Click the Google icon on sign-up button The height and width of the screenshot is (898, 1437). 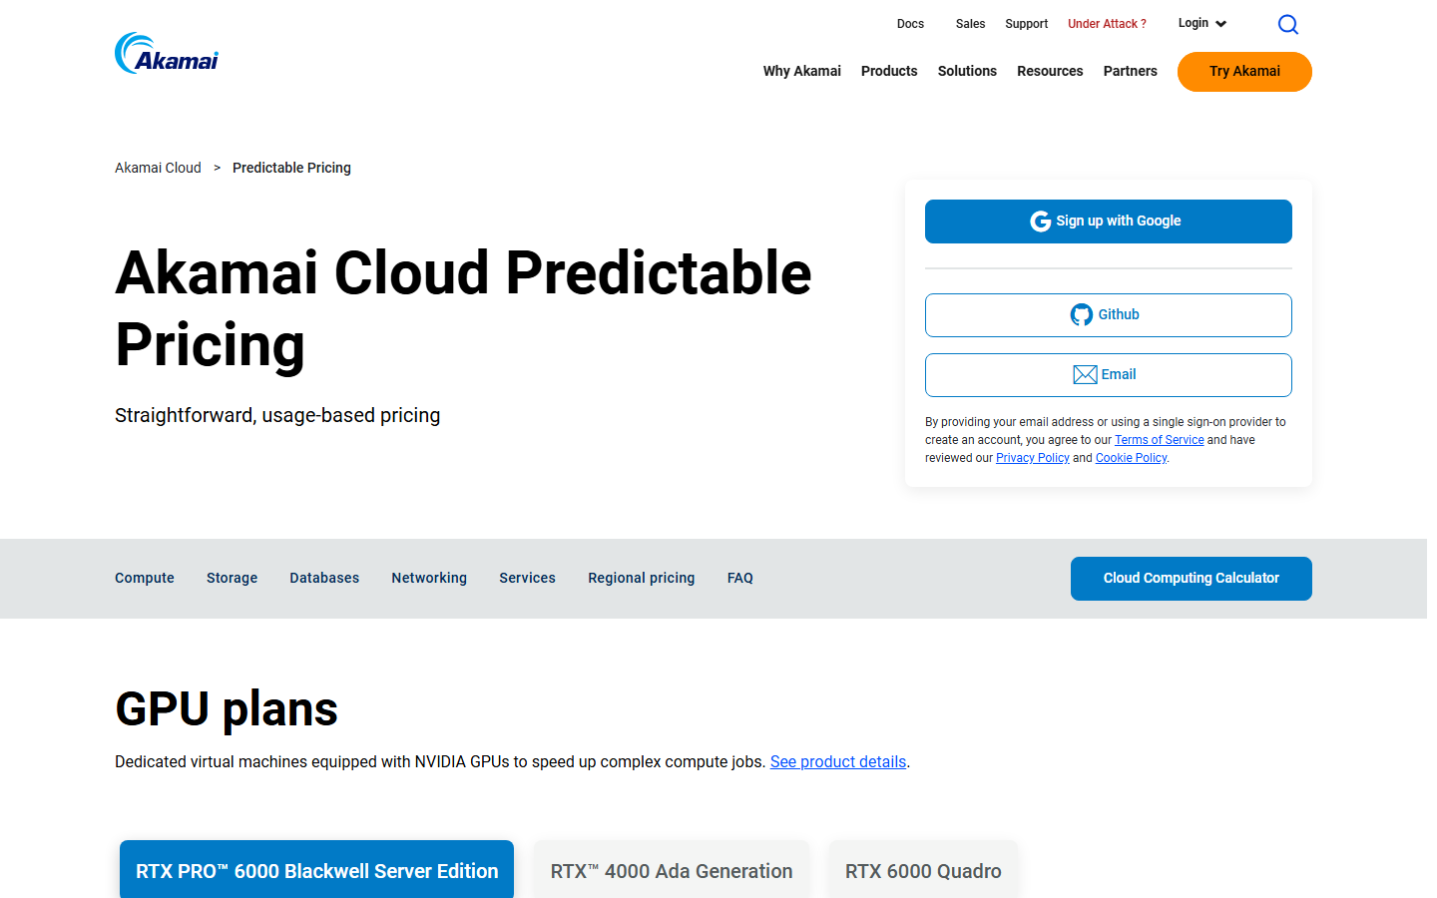pos(1041,222)
